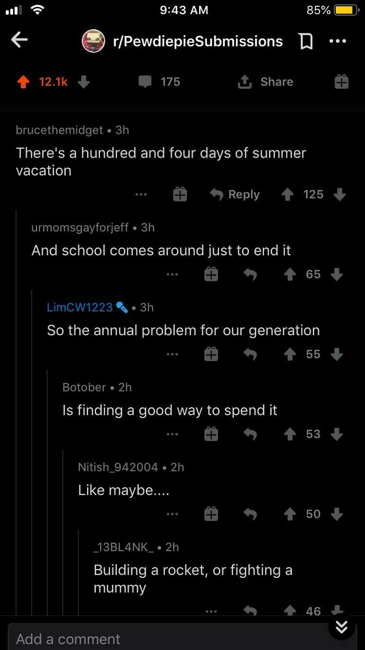365x650 pixels.
Task: Open LimCW1223's user profile
Action: pyautogui.click(x=80, y=307)
